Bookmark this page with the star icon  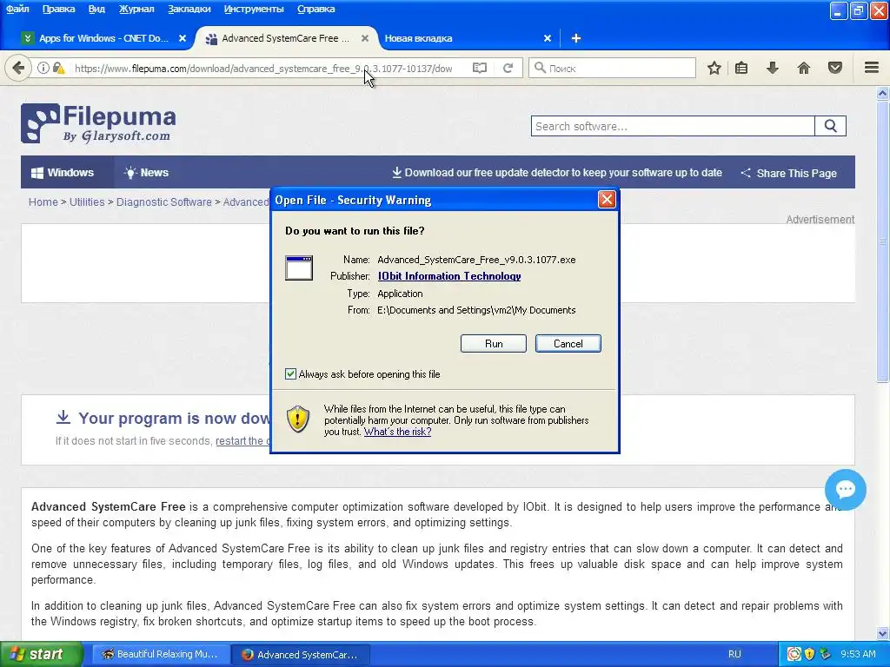(714, 68)
